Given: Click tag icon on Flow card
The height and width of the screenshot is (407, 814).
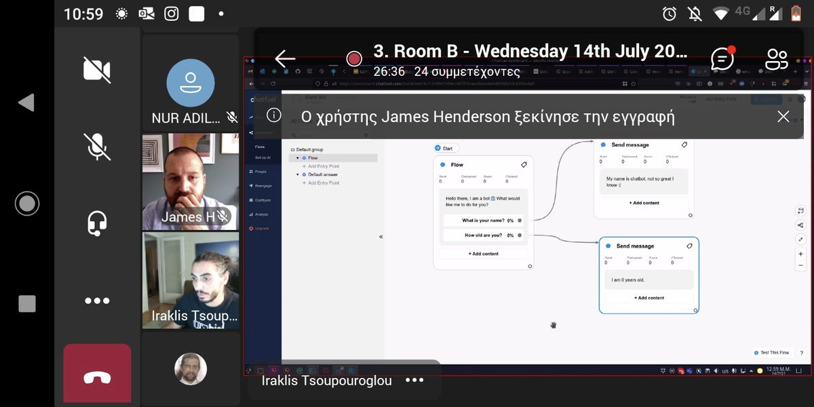Looking at the screenshot, I should pyautogui.click(x=524, y=165).
